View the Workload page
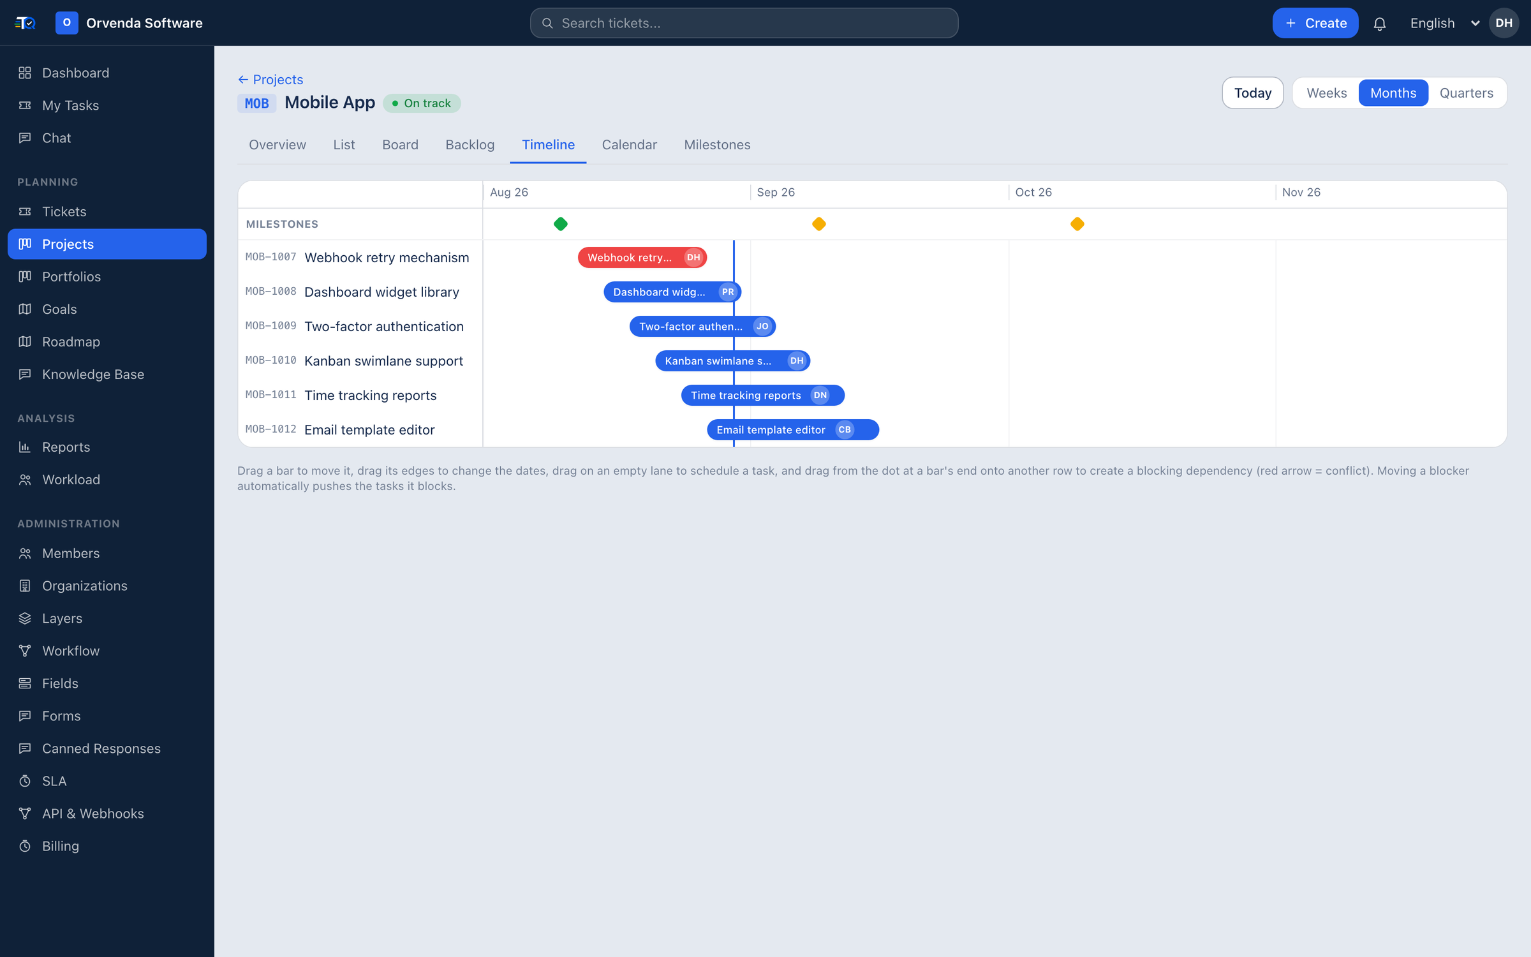Screen dimensions: 1531x957 pos(107,479)
